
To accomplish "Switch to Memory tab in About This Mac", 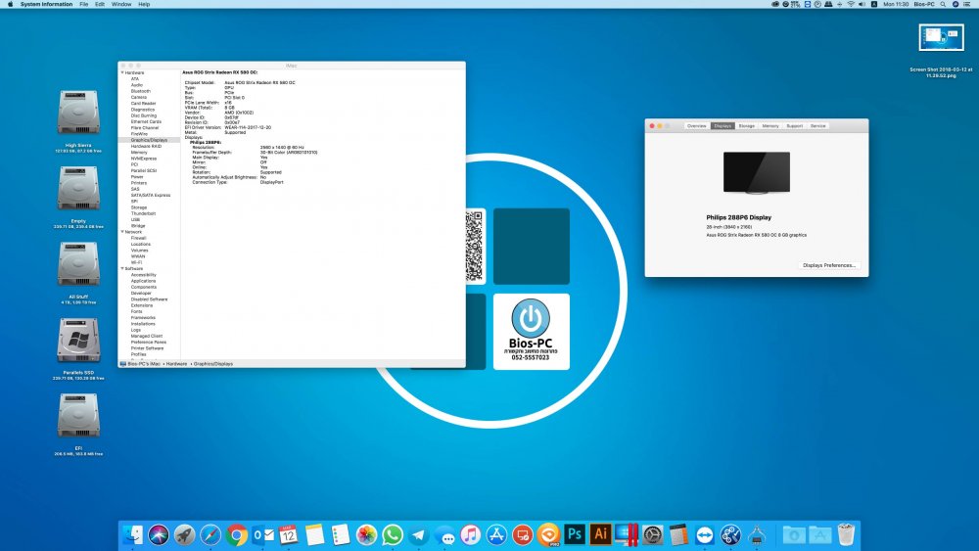I will pyautogui.click(x=770, y=126).
